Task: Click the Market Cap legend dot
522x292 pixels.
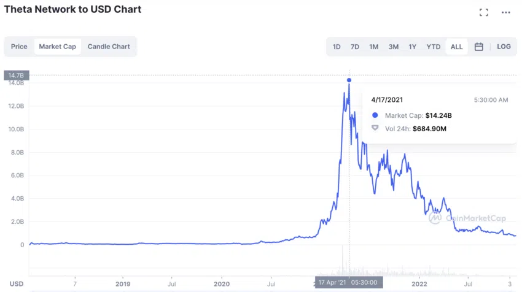Action: point(375,115)
